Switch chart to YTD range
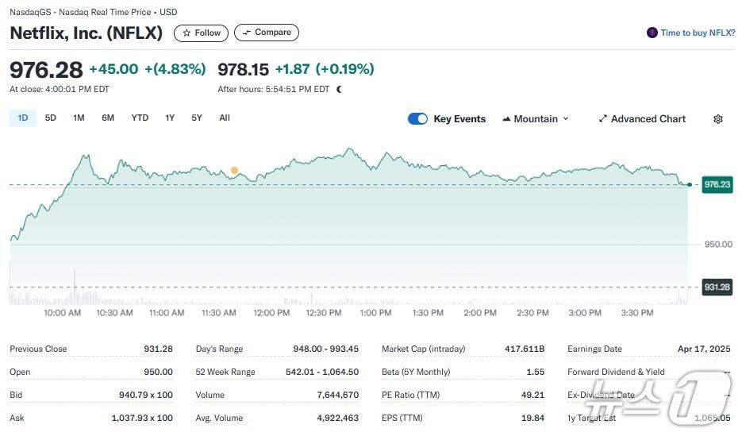The image size is (742, 436). pyautogui.click(x=140, y=118)
